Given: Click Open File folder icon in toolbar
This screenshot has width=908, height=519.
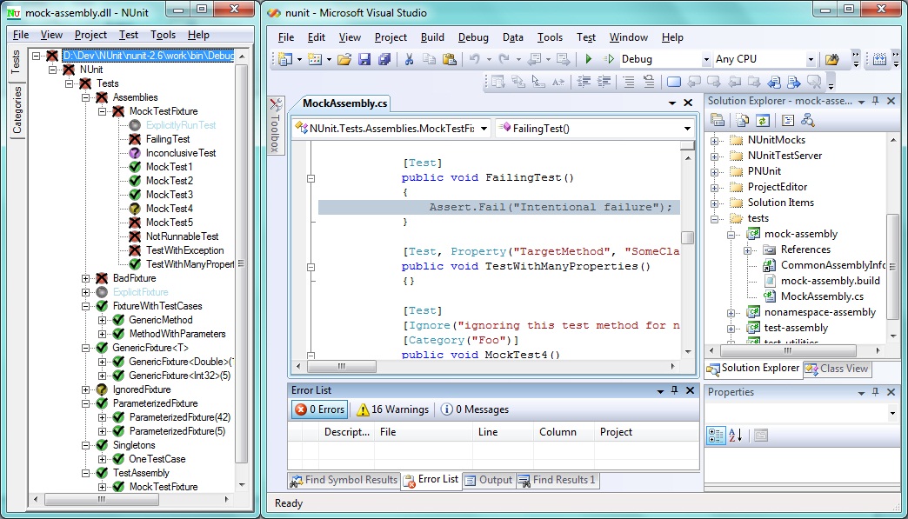Looking at the screenshot, I should tap(344, 59).
